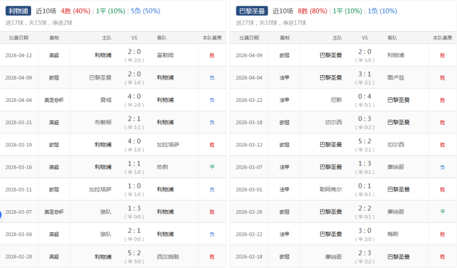Viewport: 457px width, 268px height.
Task: Click 切尔西 home team in 2026-03-18 row
Action: coord(334,122)
